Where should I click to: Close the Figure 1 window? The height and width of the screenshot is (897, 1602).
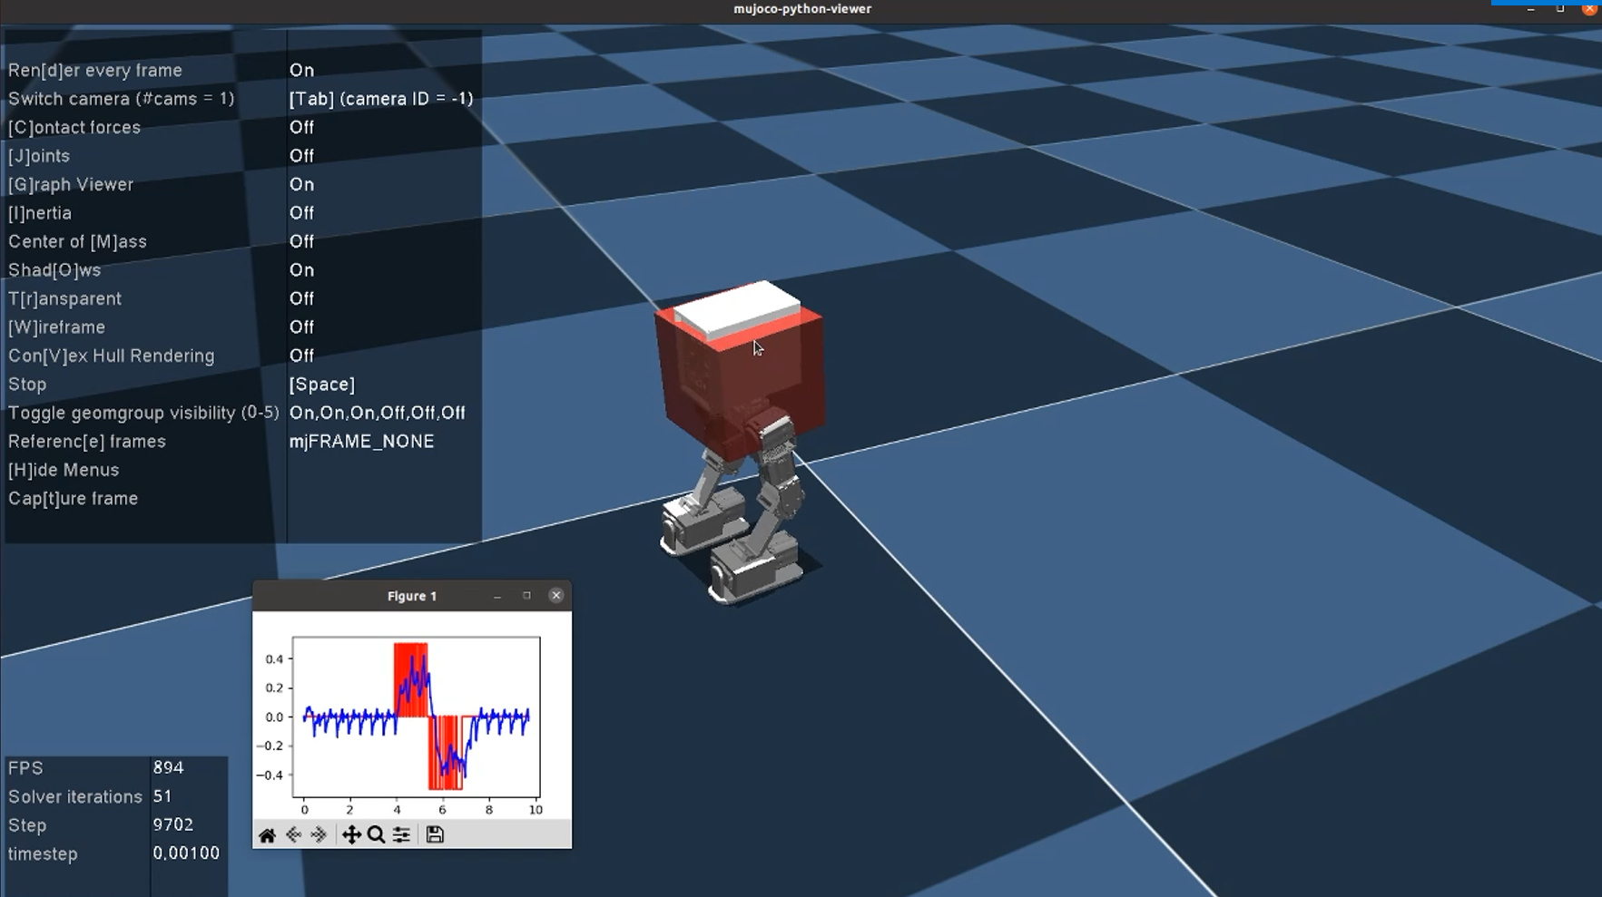[x=556, y=596]
